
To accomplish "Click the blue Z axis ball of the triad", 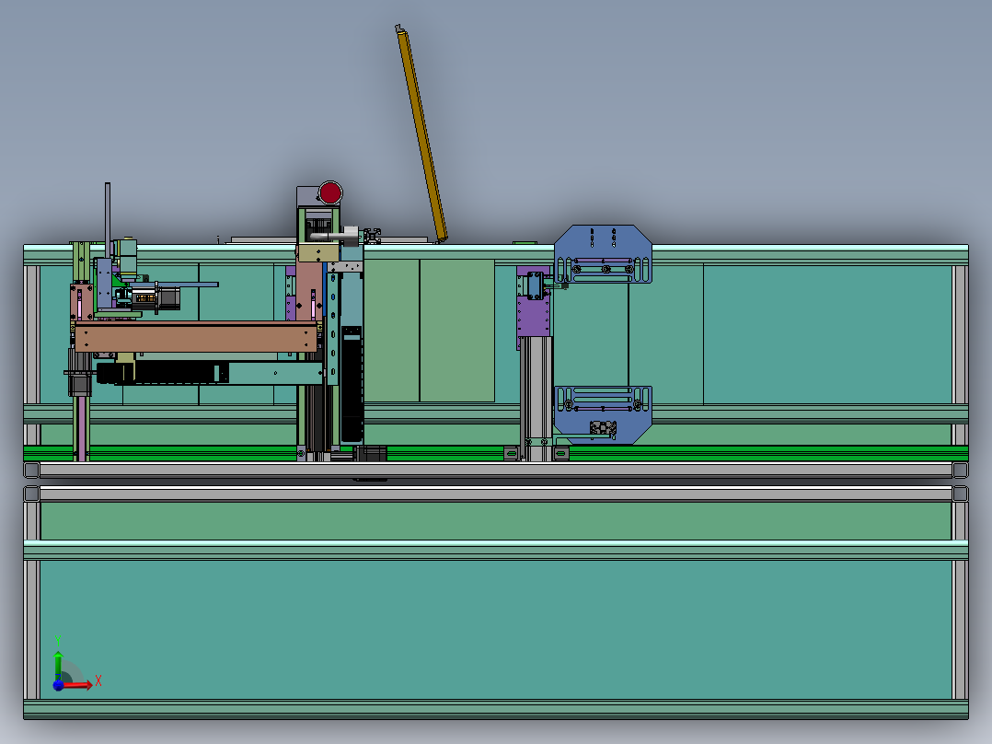I will pos(58,685).
